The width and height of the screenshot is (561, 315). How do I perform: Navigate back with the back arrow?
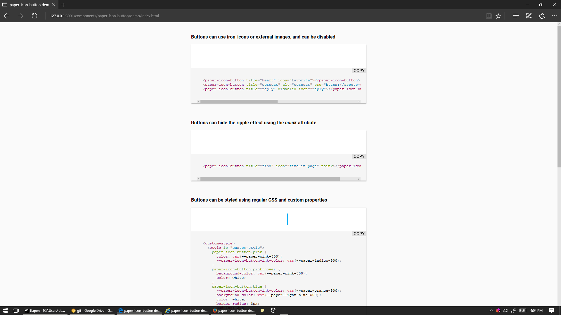6,16
